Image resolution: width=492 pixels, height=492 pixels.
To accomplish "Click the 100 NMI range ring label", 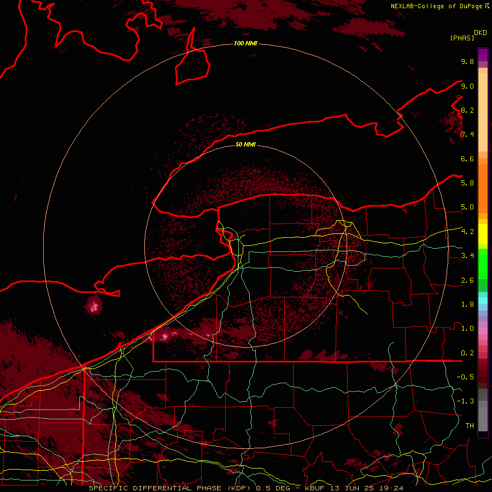I will tap(245, 43).
